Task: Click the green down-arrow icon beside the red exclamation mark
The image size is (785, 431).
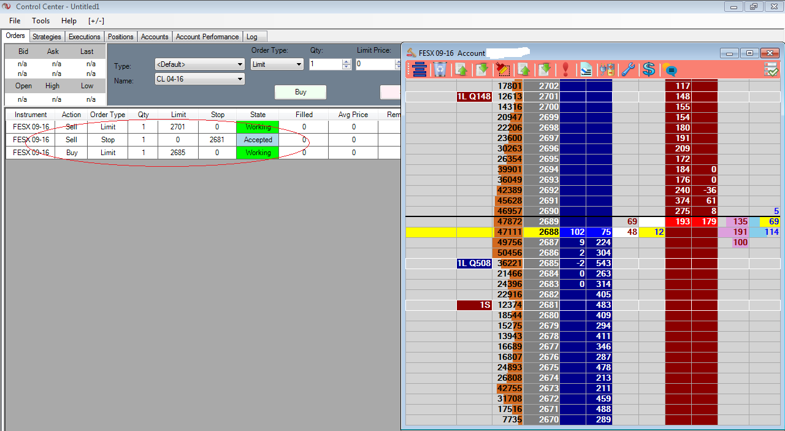Action: 543,69
